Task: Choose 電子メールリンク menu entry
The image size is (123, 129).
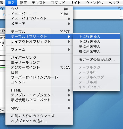Action: click(x=39, y=63)
